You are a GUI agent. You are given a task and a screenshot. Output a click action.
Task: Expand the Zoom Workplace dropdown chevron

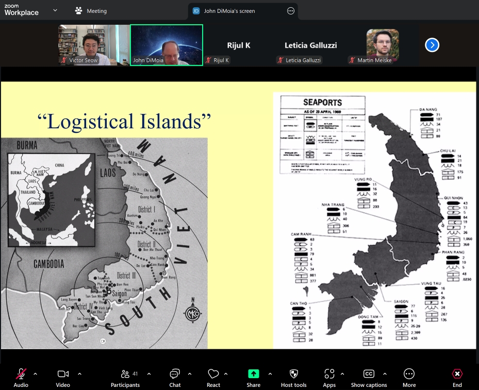55,10
